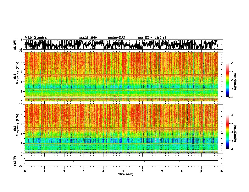Click the log(PSD) label beside ch.1 color bar
The width and height of the screenshot is (249, 192).
click(x=235, y=82)
